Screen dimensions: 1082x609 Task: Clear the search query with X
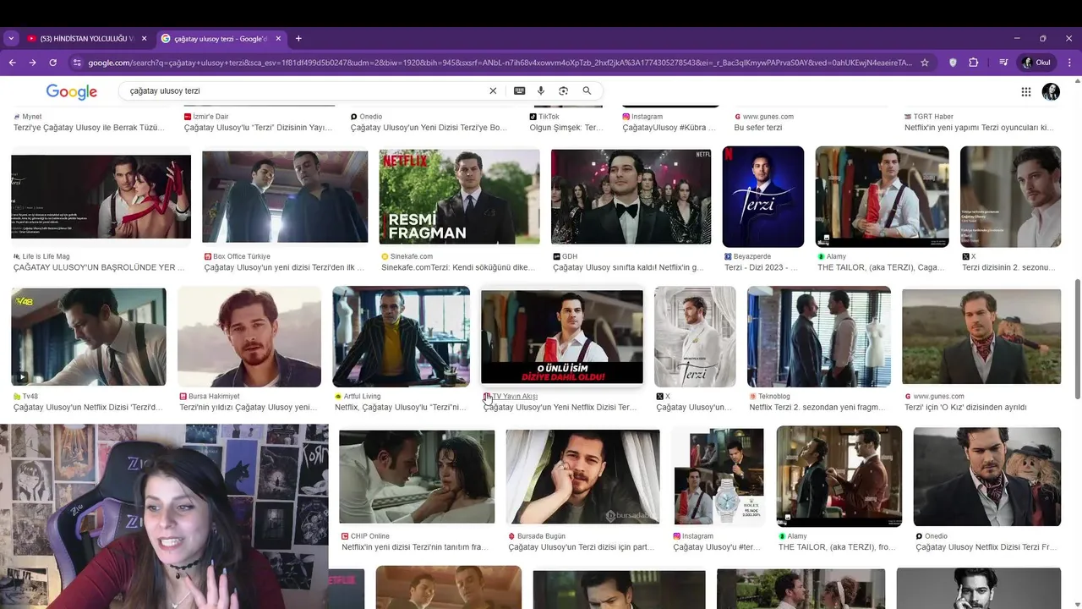(x=493, y=91)
